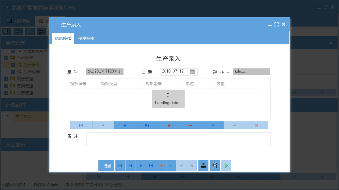Click inside the 备注 remarks text box
339x190 pixels.
point(178,139)
